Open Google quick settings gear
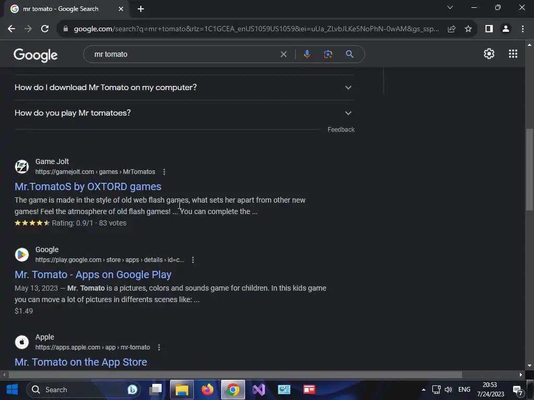Viewport: 534px width, 400px height. pyautogui.click(x=489, y=54)
